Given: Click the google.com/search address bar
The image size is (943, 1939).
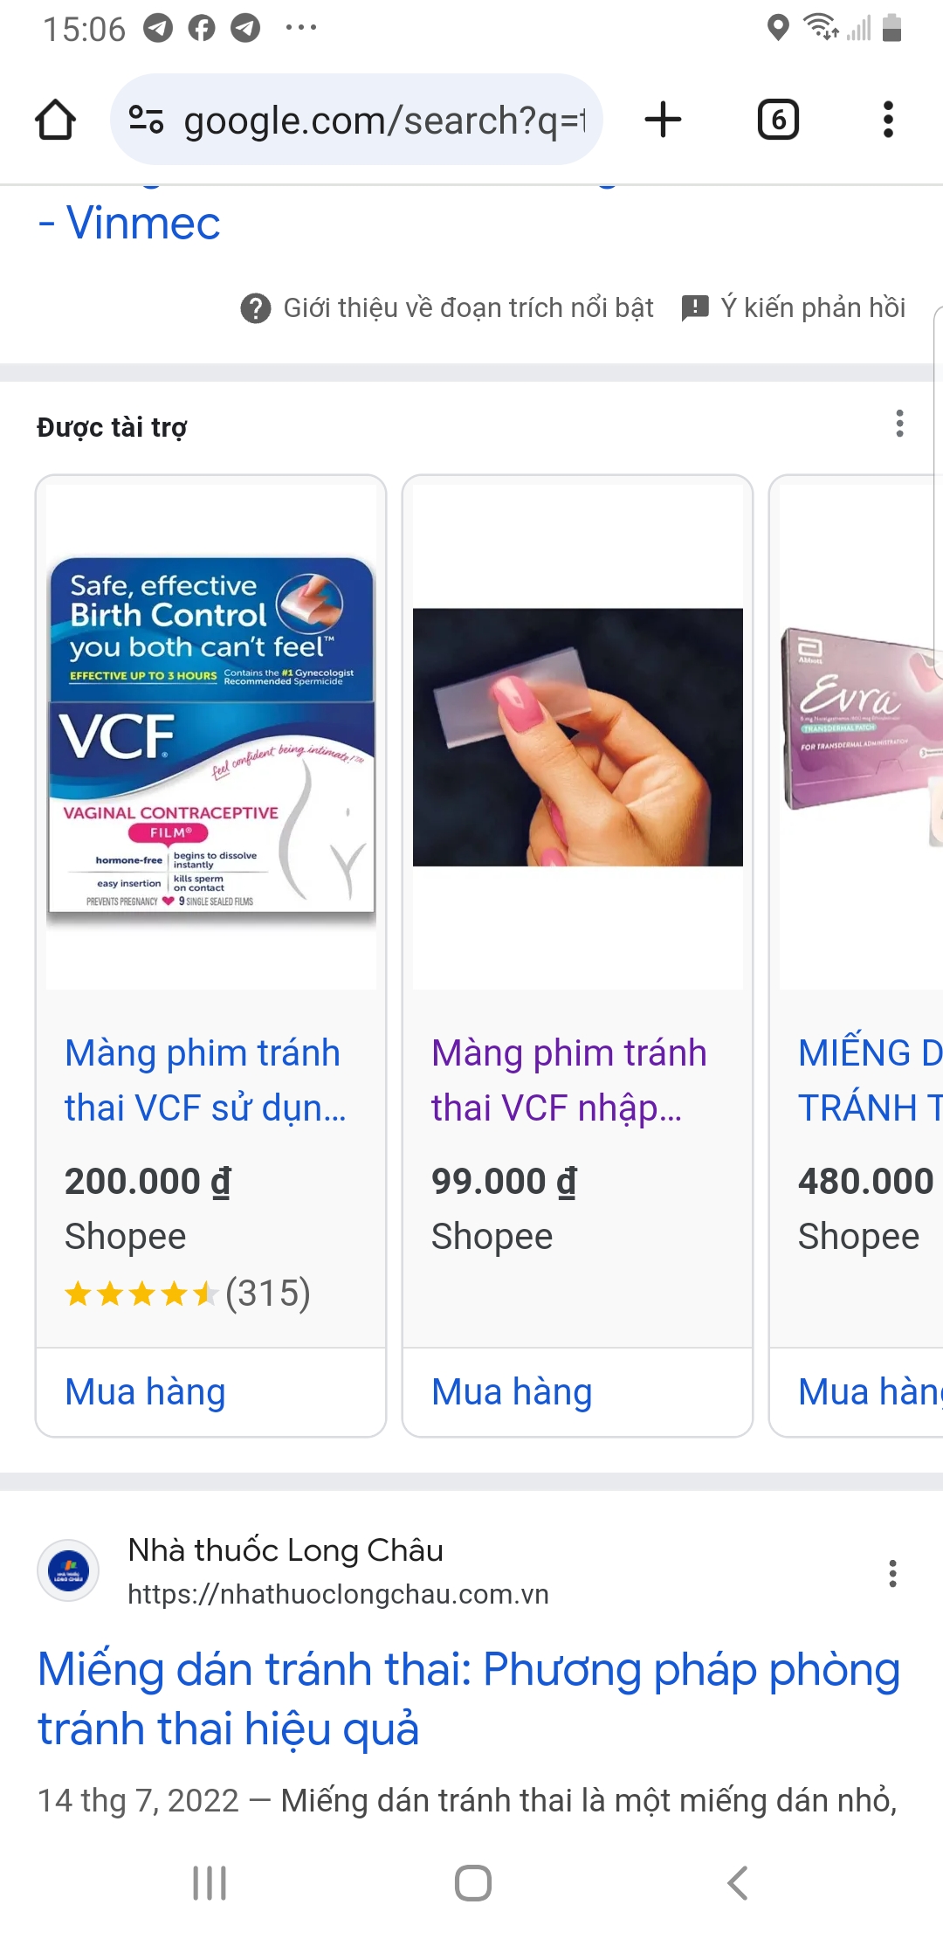Looking at the screenshot, I should pyautogui.click(x=356, y=120).
